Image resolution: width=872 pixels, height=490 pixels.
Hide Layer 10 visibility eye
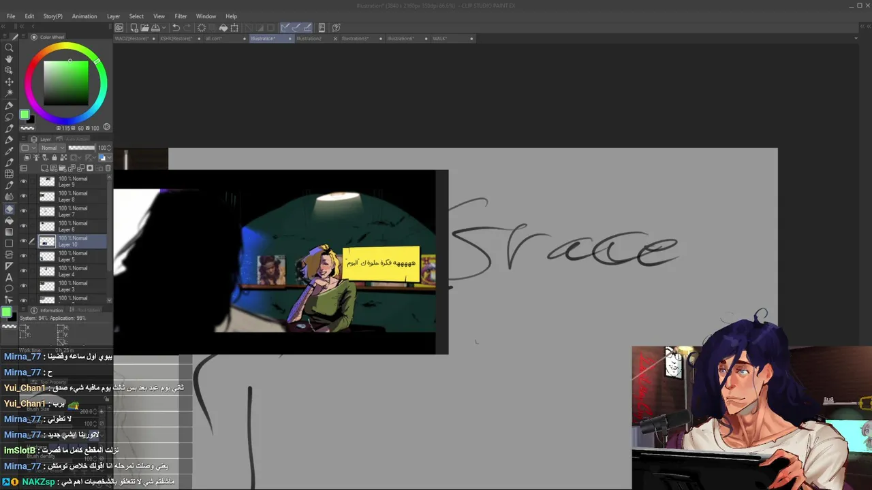click(24, 241)
